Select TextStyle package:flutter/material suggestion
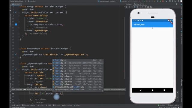Image resolution: width=192 pixels, height=108 pixels. (x=78, y=63)
